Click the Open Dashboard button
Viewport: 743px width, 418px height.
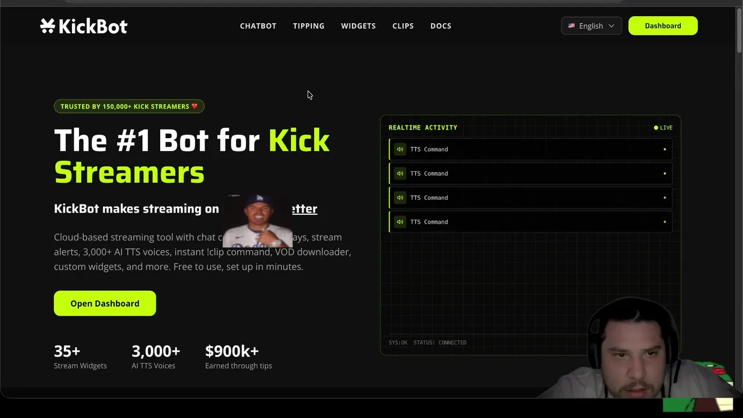(105, 303)
